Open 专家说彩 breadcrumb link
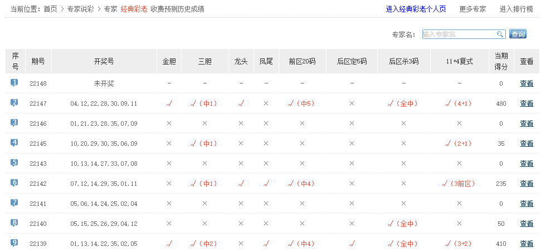 pos(81,9)
